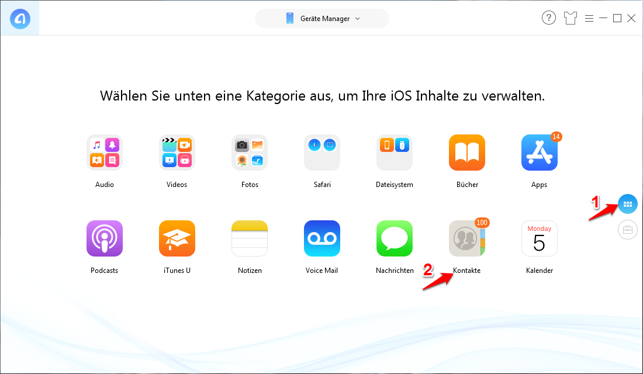
Task: Click the device phone icon in Geräte Manager
Action: tap(290, 19)
